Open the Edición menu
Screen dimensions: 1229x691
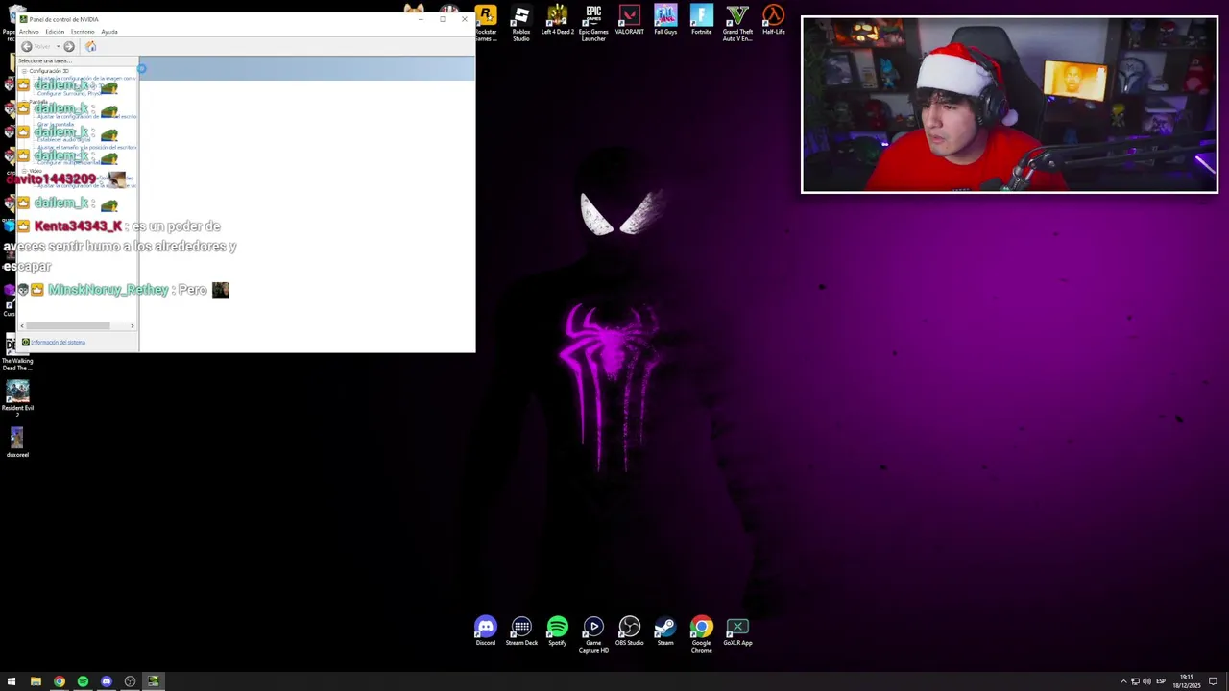(x=55, y=32)
